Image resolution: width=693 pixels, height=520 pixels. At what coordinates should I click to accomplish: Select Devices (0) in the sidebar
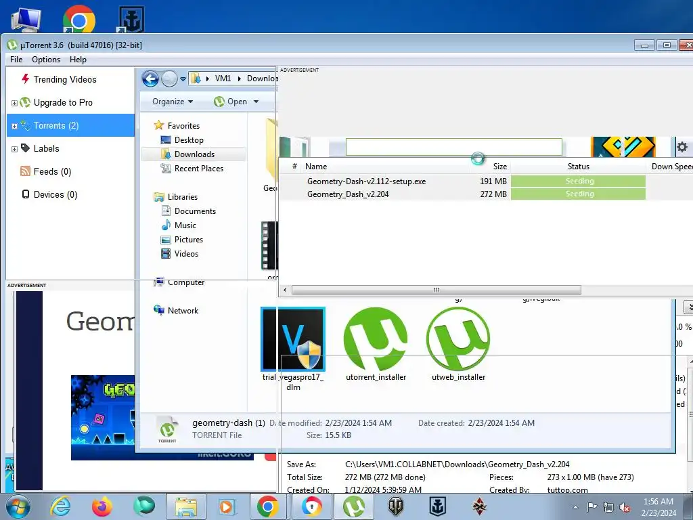coord(55,194)
